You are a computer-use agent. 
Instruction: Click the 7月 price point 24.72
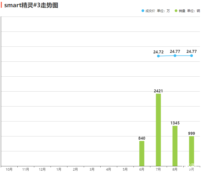(x=158, y=56)
